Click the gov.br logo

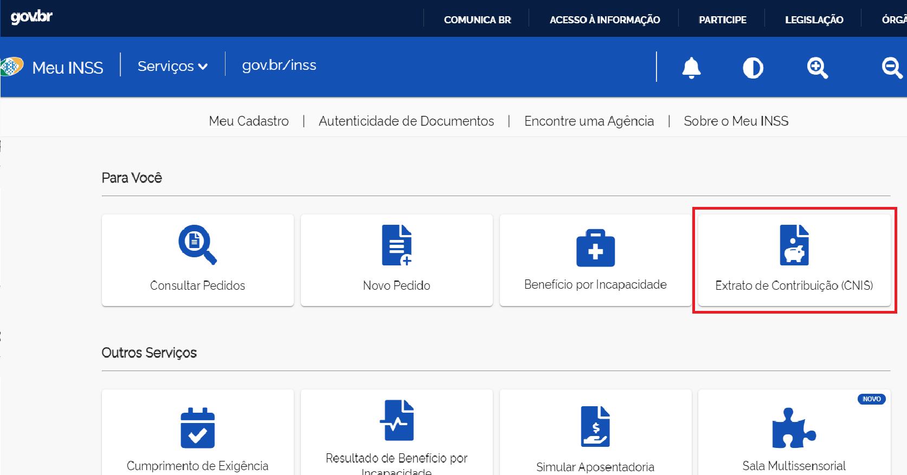coord(31,16)
